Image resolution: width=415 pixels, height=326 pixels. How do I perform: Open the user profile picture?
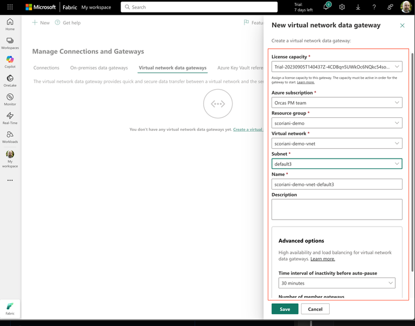[x=406, y=7]
